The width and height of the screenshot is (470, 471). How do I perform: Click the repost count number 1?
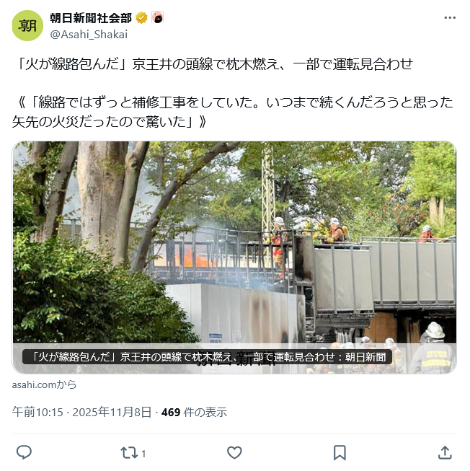point(143,454)
